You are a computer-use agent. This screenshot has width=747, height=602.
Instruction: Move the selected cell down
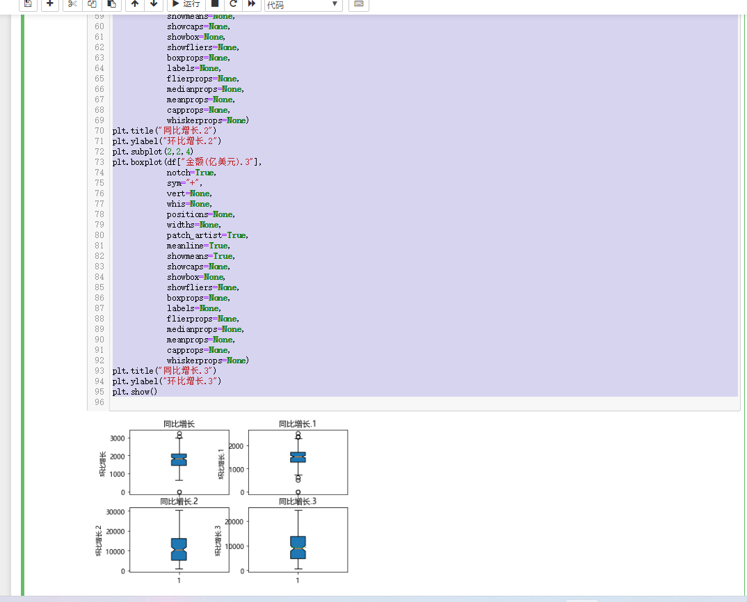coord(154,3)
